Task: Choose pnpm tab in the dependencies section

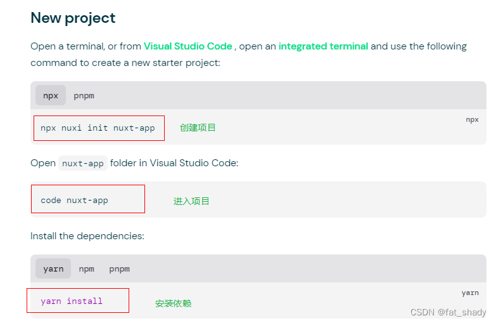Action: 119,269
